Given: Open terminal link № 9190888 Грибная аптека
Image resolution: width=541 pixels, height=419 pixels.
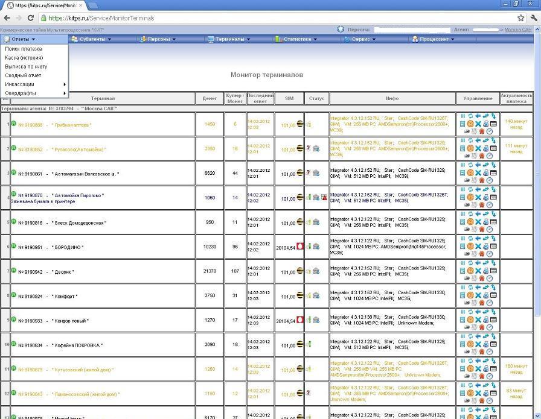Looking at the screenshot, I should 54,125.
